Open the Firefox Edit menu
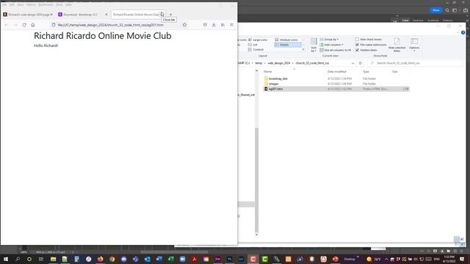The height and width of the screenshot is (264, 470). point(12,5)
